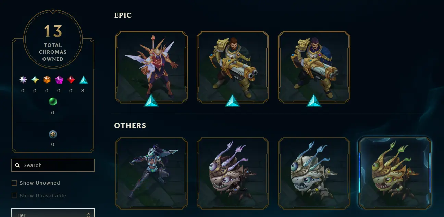The width and height of the screenshot is (444, 217).
Task: Select the blue-caped Graves chroma thumbnail
Action: pyautogui.click(x=314, y=67)
